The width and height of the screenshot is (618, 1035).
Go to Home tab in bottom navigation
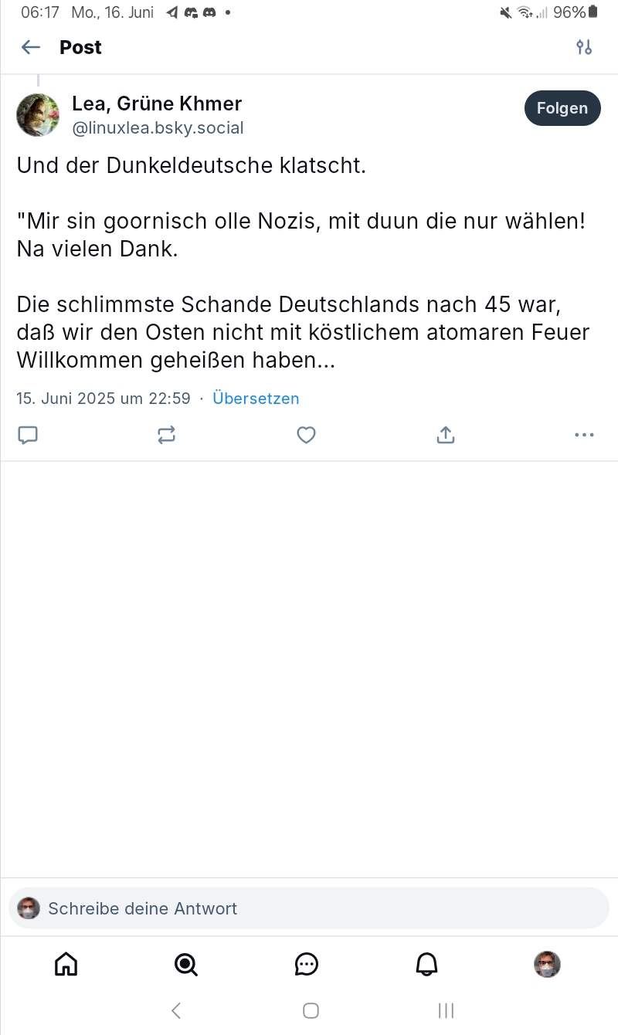point(66,964)
